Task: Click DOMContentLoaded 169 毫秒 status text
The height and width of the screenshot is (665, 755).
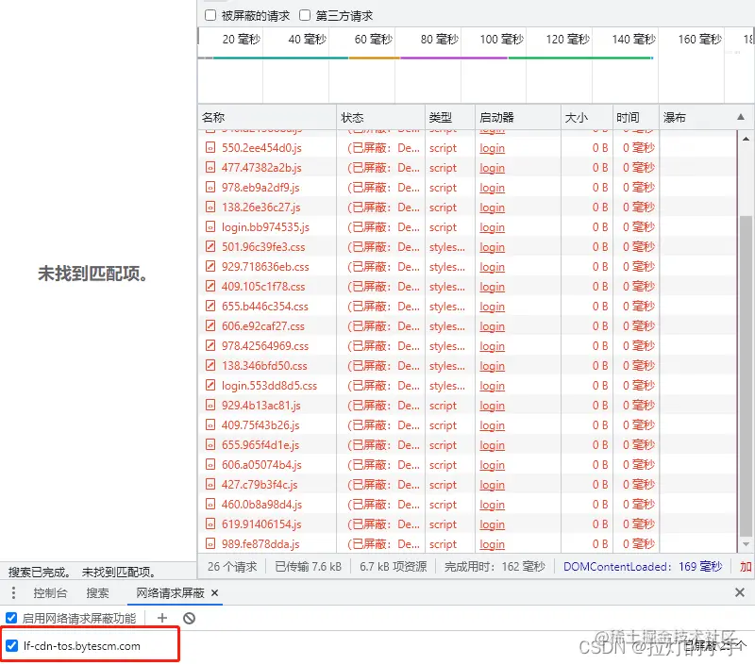Action: click(x=643, y=566)
